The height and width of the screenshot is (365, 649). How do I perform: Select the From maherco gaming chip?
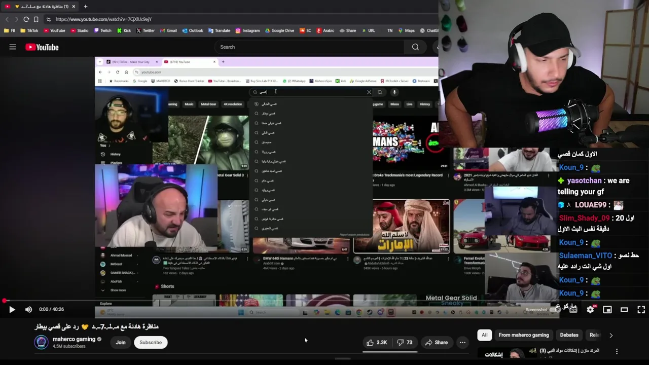point(524,335)
